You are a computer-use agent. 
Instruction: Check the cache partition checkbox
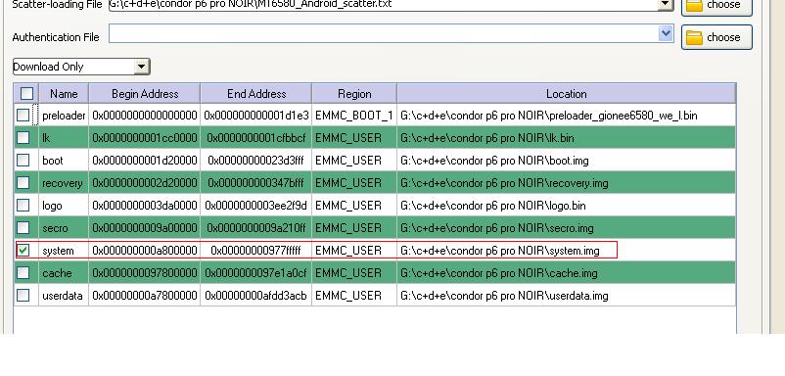pyautogui.click(x=23, y=273)
